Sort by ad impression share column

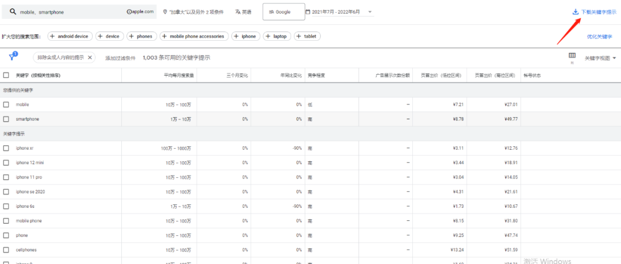click(x=393, y=75)
